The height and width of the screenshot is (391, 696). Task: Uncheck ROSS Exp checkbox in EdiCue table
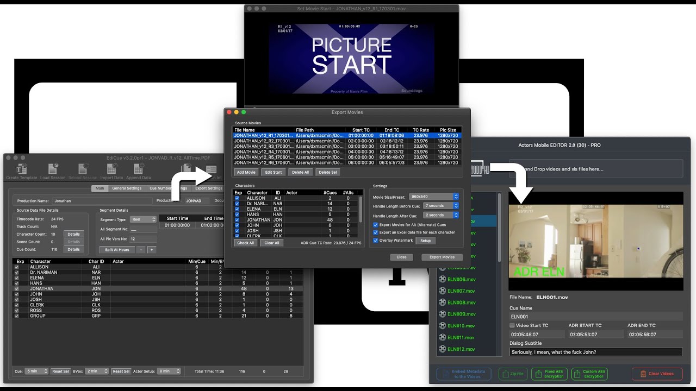16,310
